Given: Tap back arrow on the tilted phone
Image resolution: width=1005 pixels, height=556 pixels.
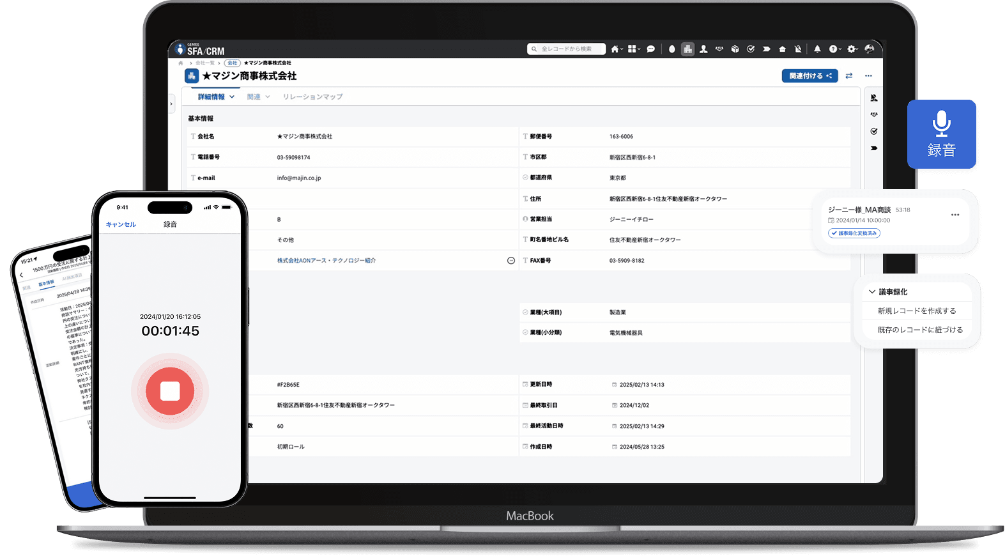Looking at the screenshot, I should [x=22, y=275].
